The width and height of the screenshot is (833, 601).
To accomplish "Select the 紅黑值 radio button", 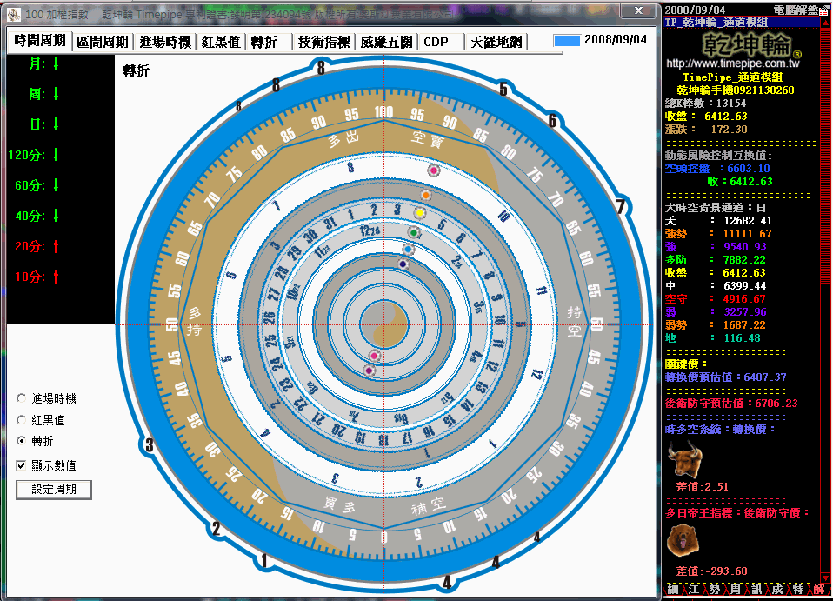I will (21, 420).
